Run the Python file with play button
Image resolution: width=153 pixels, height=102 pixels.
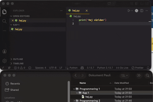(129, 10)
